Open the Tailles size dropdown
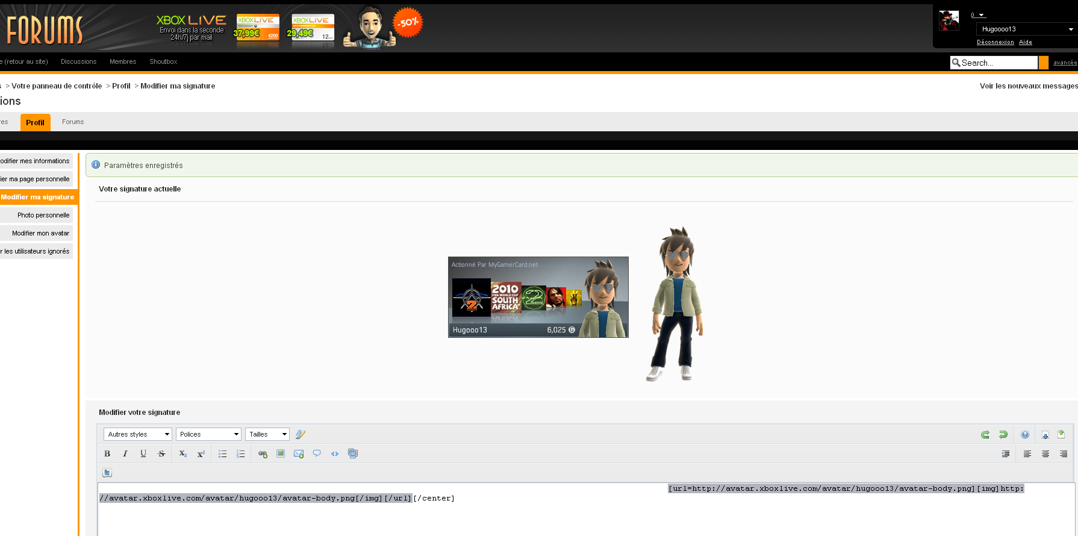The width and height of the screenshot is (1078, 536). pos(267,434)
